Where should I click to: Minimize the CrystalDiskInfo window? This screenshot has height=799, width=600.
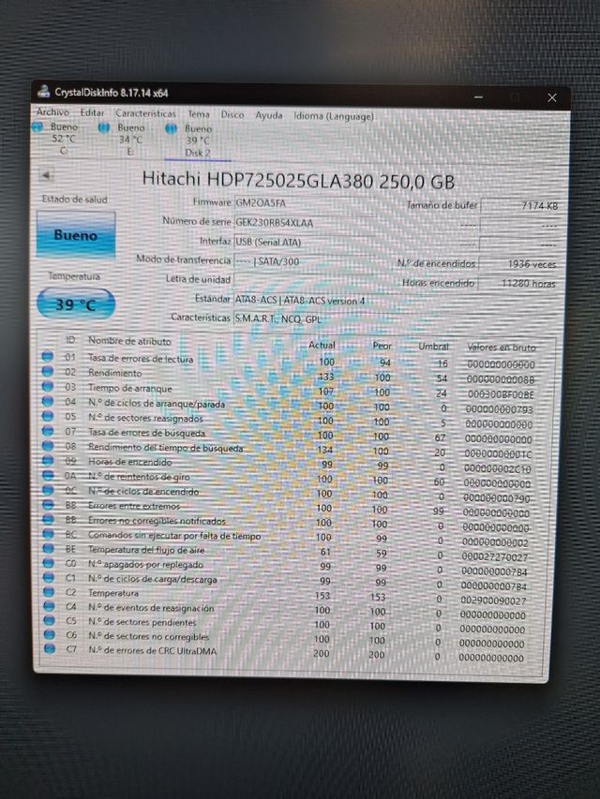click(x=478, y=96)
